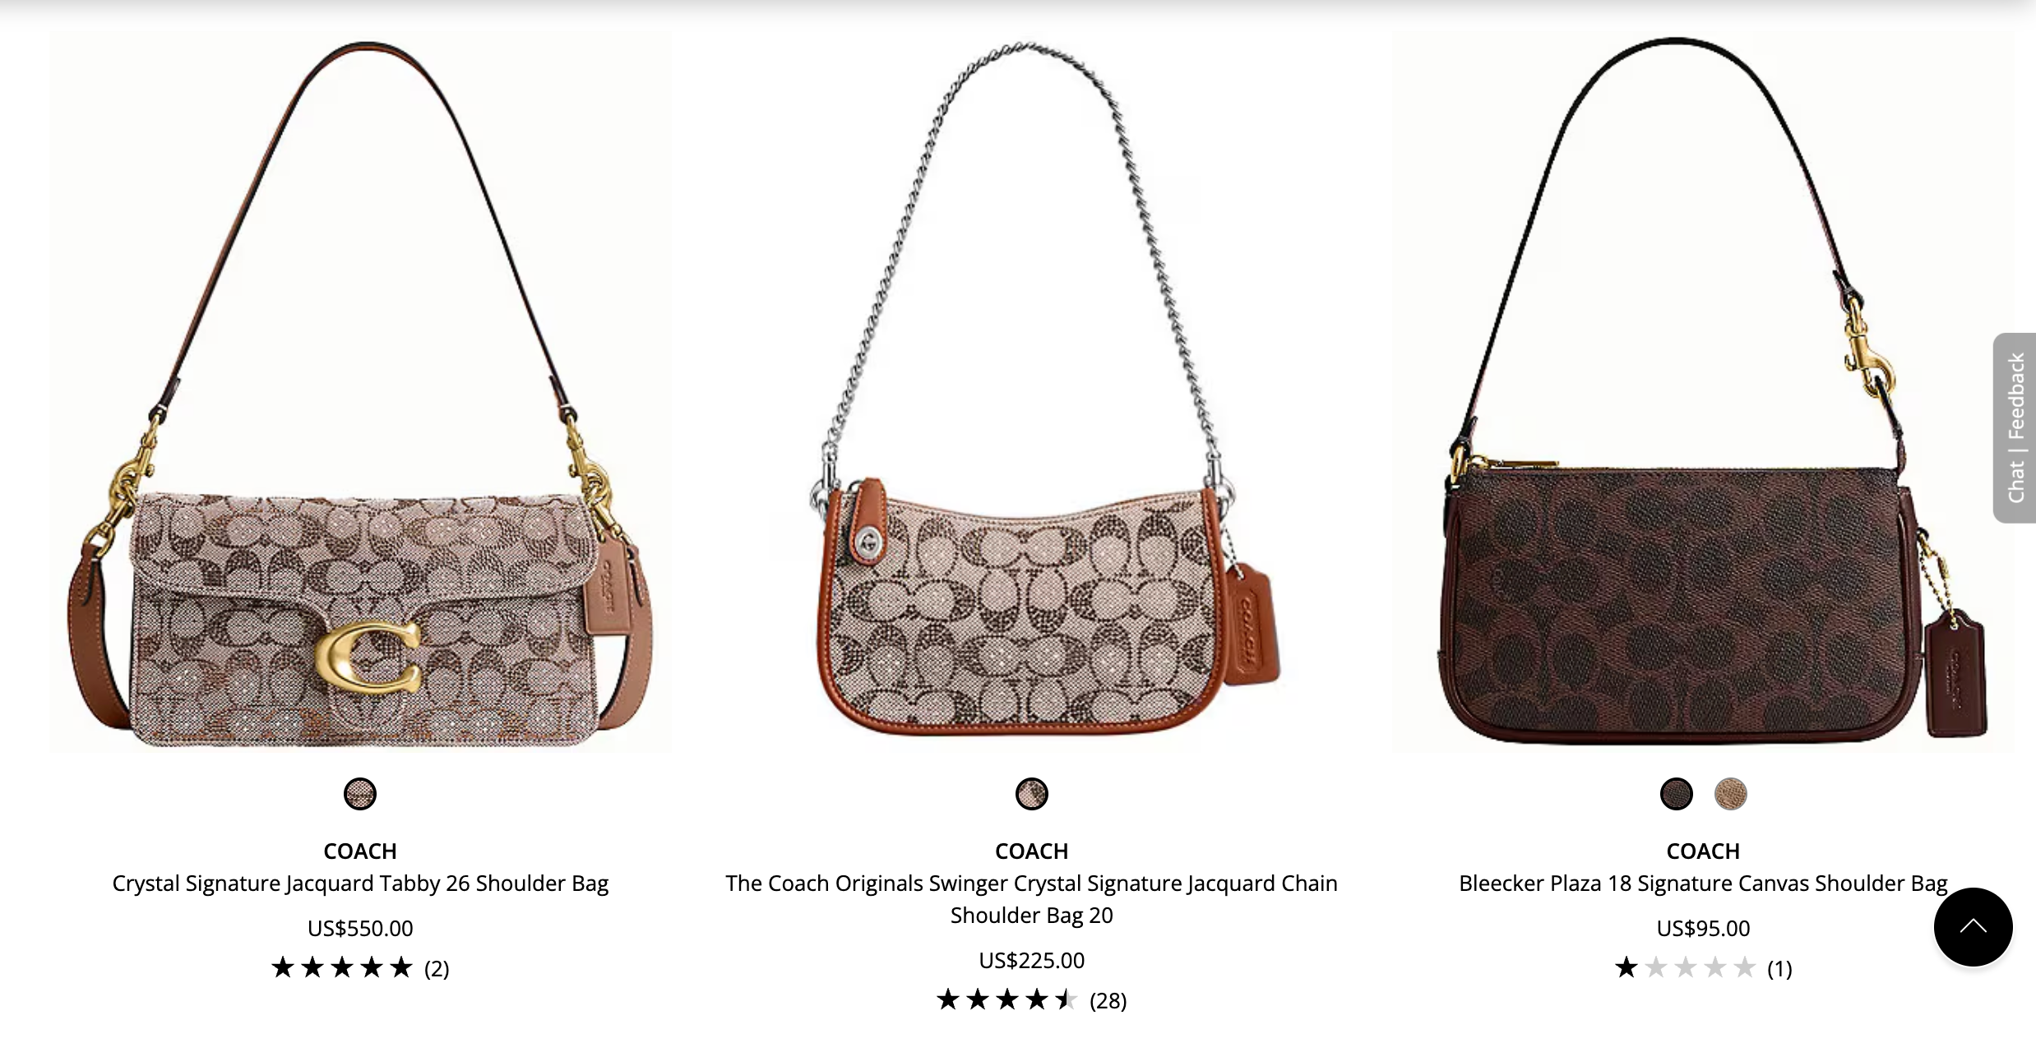Click The Coach Originals Swinger title link

[x=1032, y=899]
